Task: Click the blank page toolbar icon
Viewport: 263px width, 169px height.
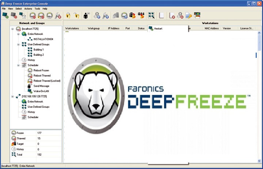Action: click(161, 15)
